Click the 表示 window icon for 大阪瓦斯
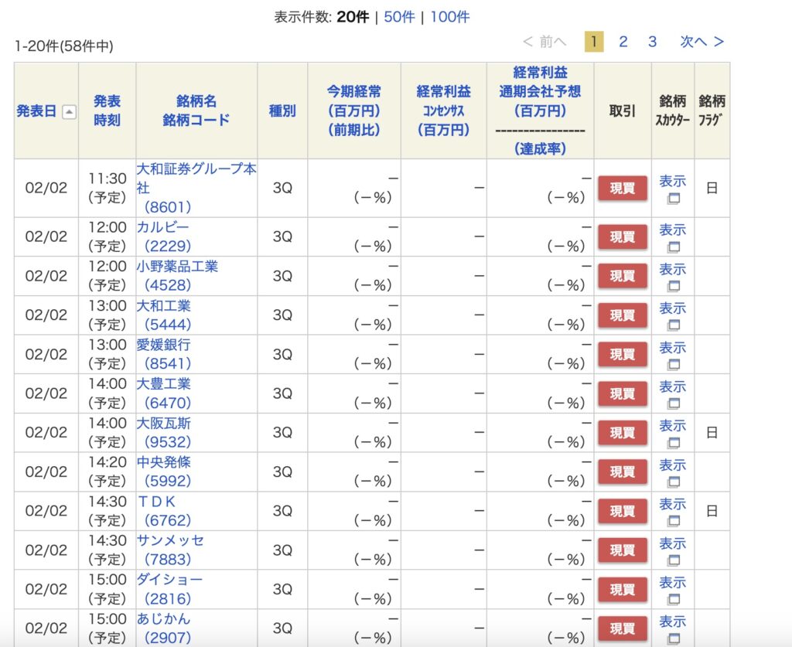The height and width of the screenshot is (647, 792). pos(673,443)
